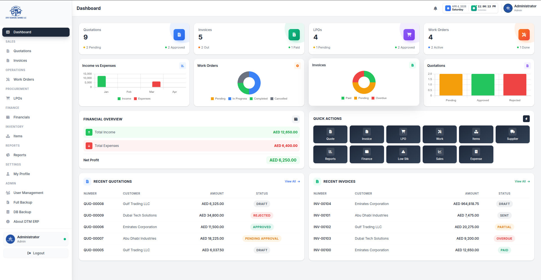Click the Items quick action button

476,135
